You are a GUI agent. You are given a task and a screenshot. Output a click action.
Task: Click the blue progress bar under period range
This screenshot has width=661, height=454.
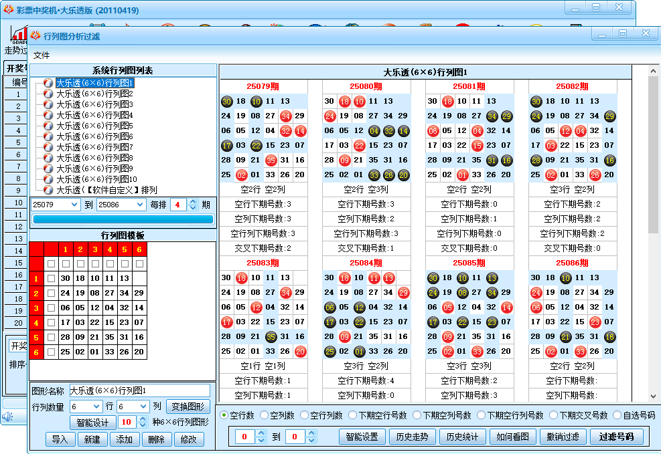[123, 219]
